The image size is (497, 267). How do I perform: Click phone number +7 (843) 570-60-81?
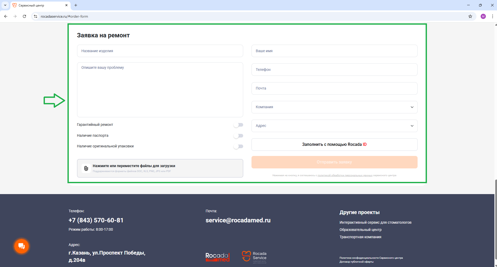tap(96, 220)
